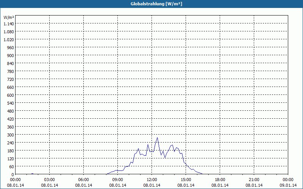
Task: Select the "300" y-axis value
Action: click(11, 135)
